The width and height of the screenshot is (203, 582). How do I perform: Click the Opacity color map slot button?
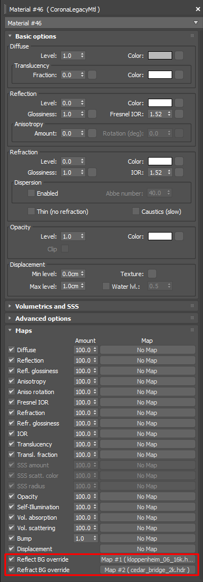179,236
